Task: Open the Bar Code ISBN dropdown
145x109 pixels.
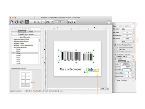Action: [x=128, y=29]
